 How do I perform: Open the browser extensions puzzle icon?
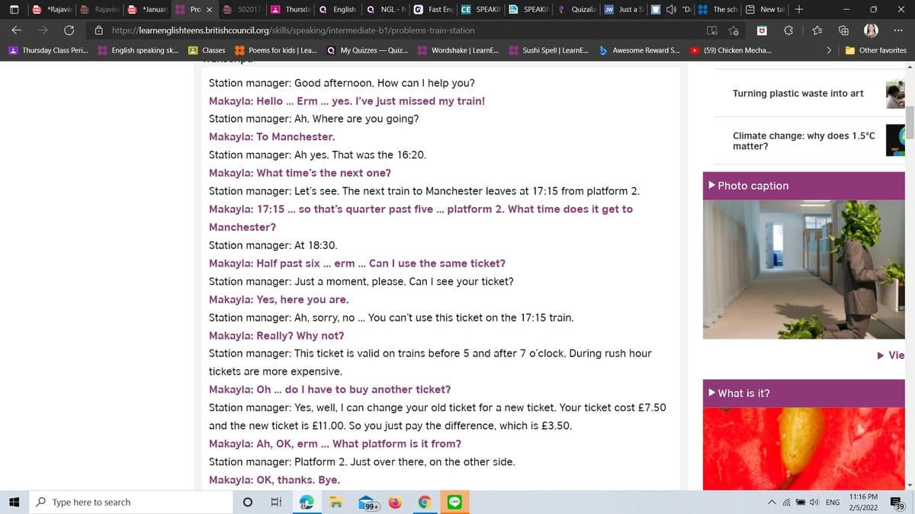(x=789, y=30)
